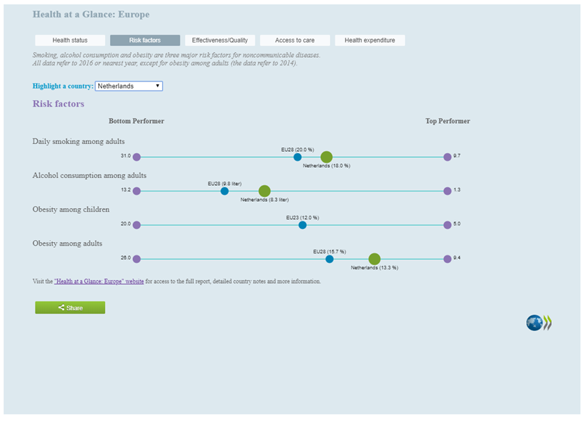
Task: Click the green Share button
Action: pyautogui.click(x=70, y=308)
